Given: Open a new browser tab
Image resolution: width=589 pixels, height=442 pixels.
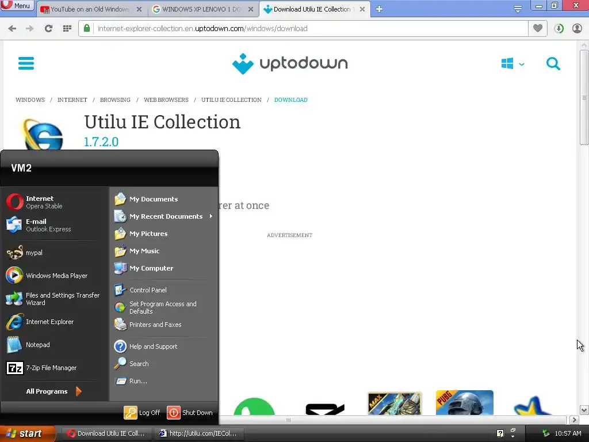Looking at the screenshot, I should 379,9.
